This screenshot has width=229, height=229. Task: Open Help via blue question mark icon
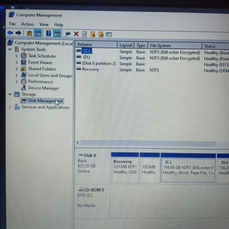pyautogui.click(x=49, y=33)
